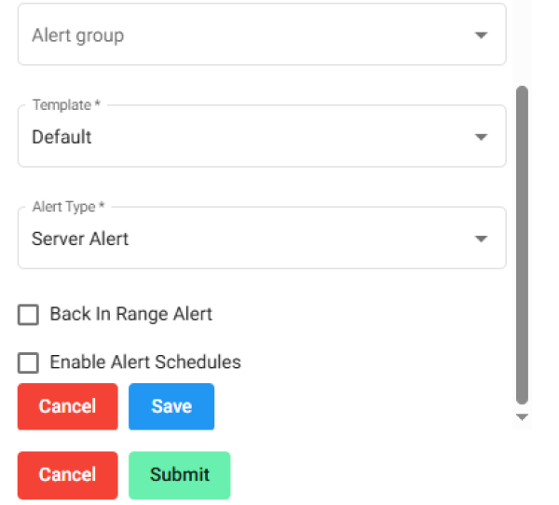Click the "Enable Alert Schedules" label text
The image size is (559, 505).
(145, 362)
